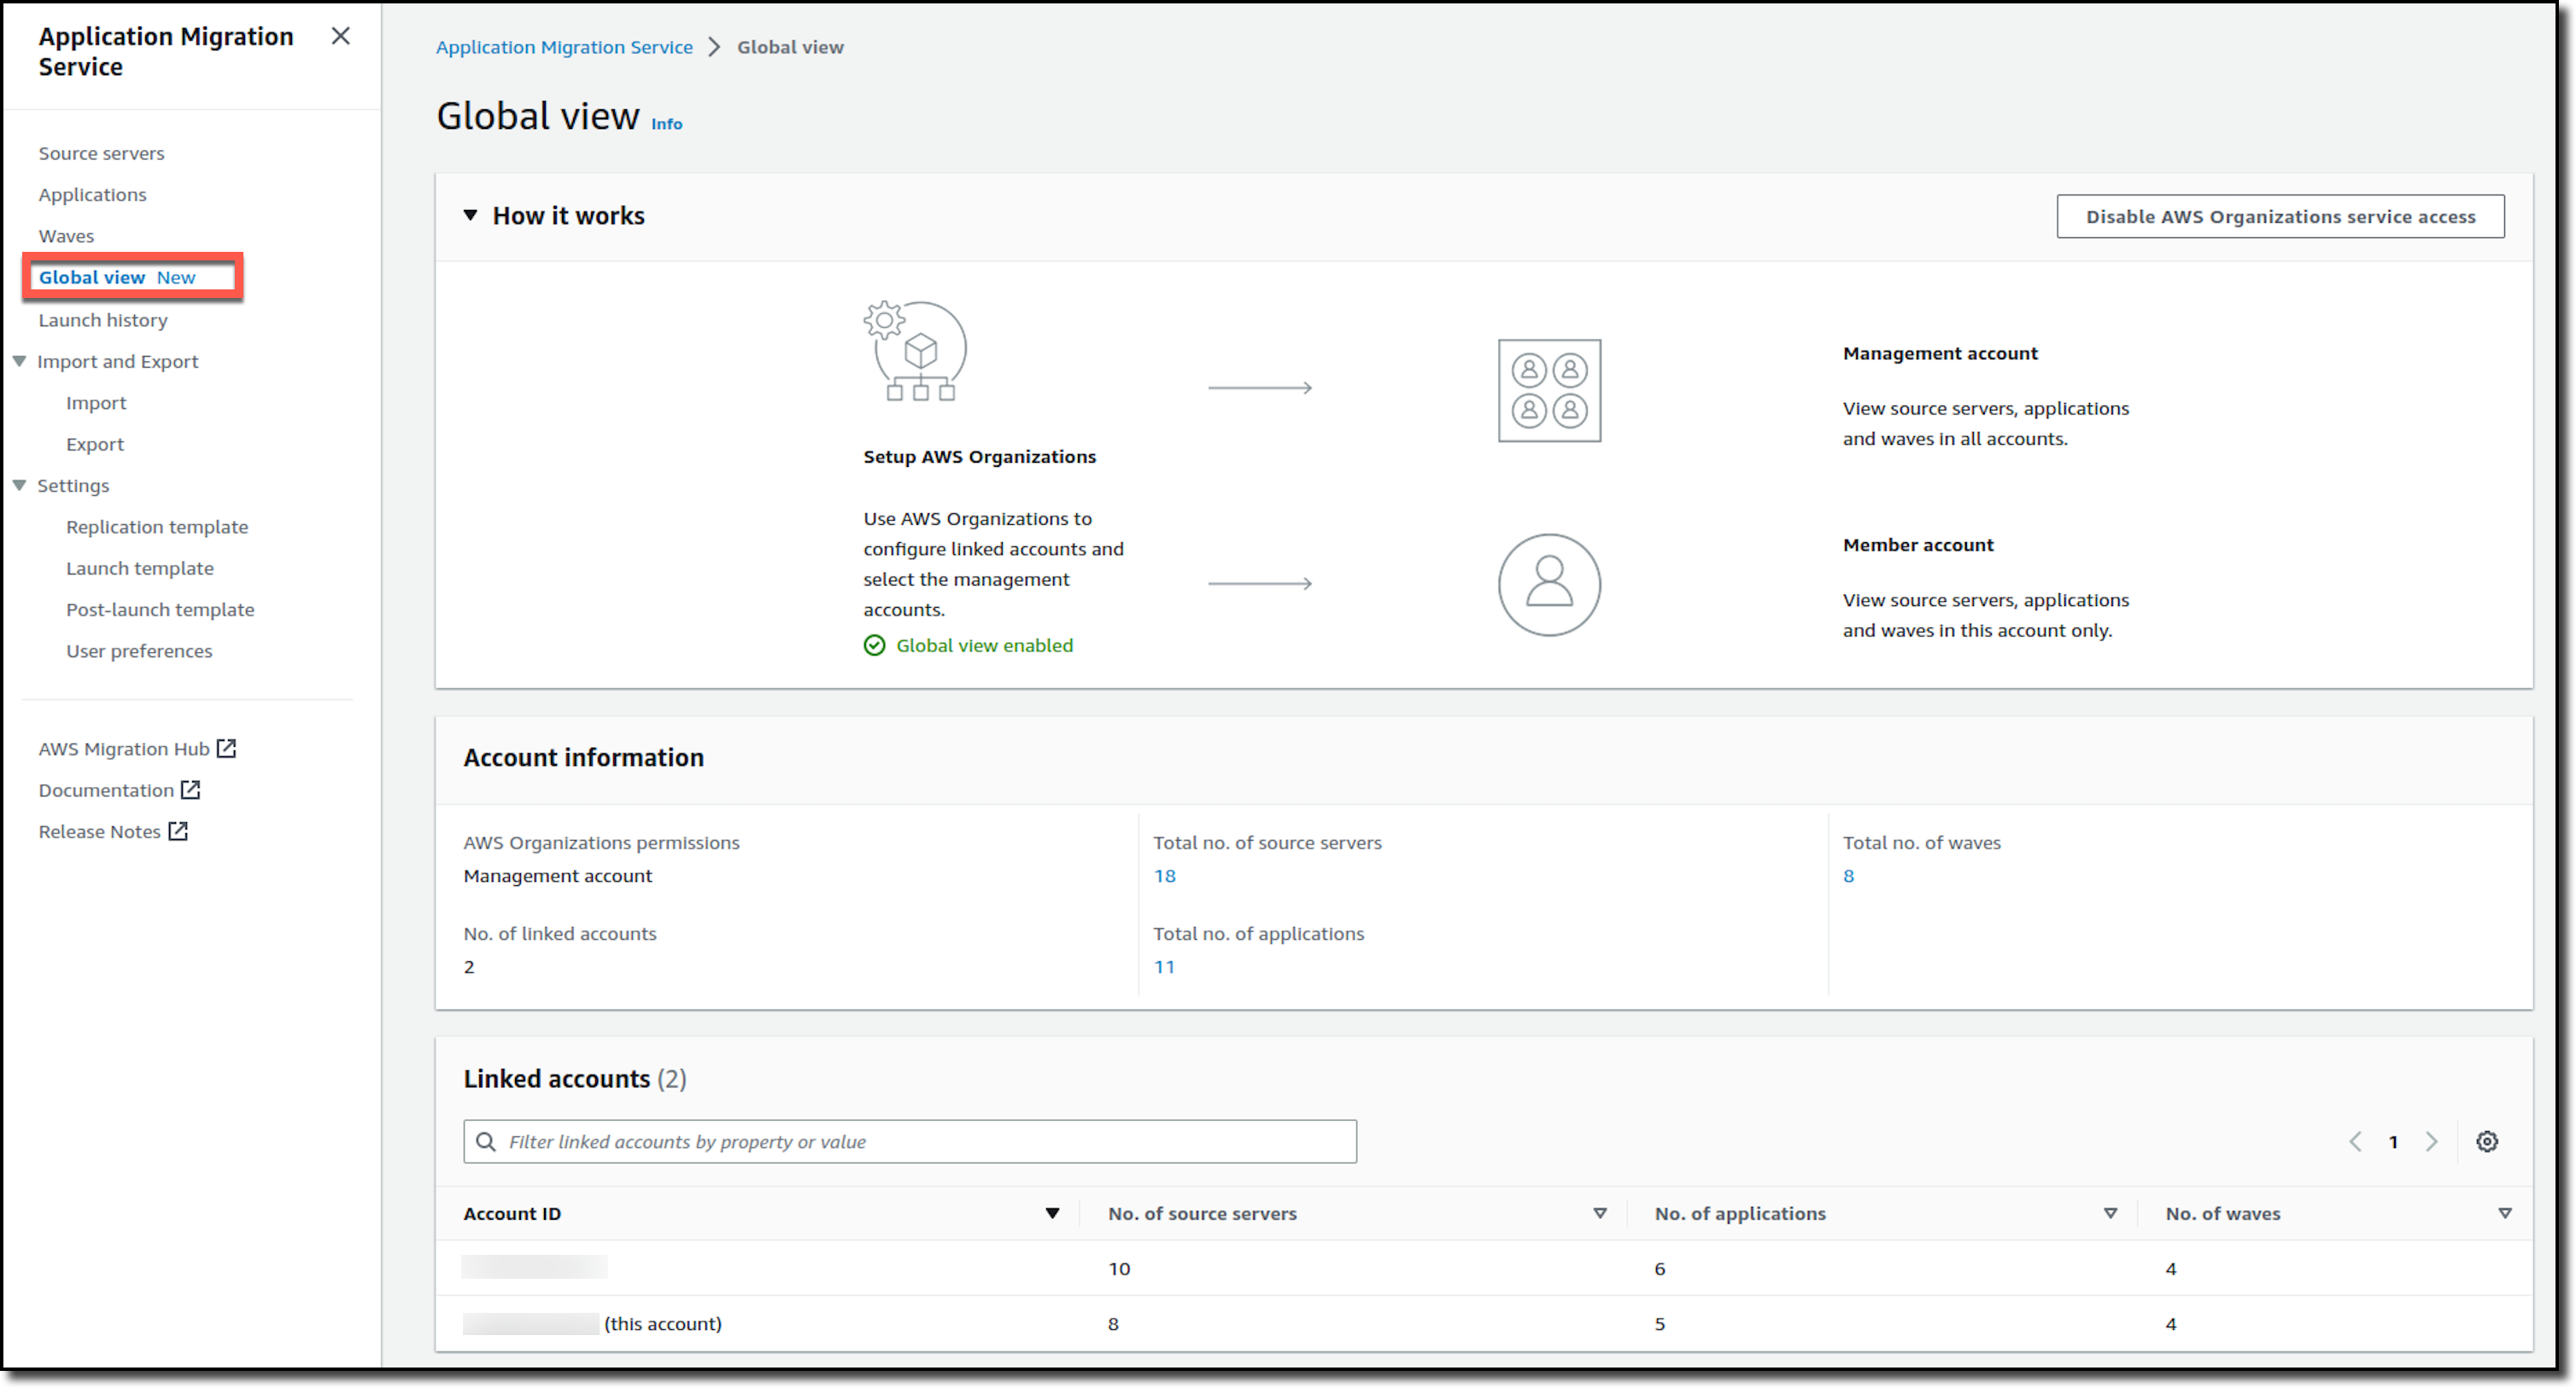
Task: Open Launch history in sidebar
Action: pyautogui.click(x=103, y=320)
